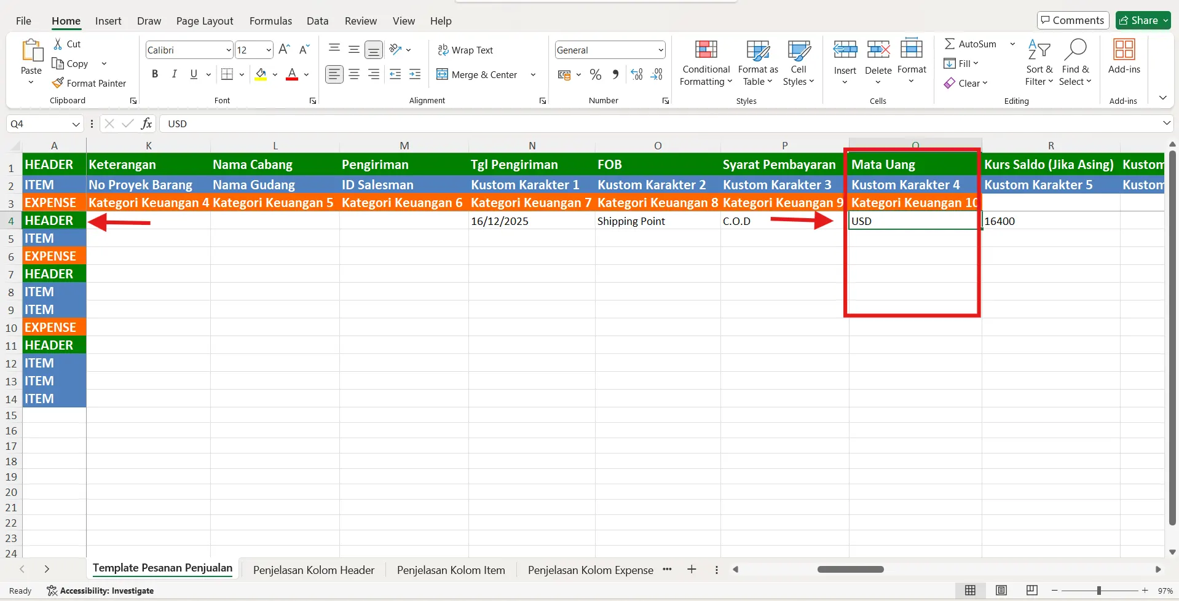
Task: Open the font size dropdown
Action: (269, 50)
